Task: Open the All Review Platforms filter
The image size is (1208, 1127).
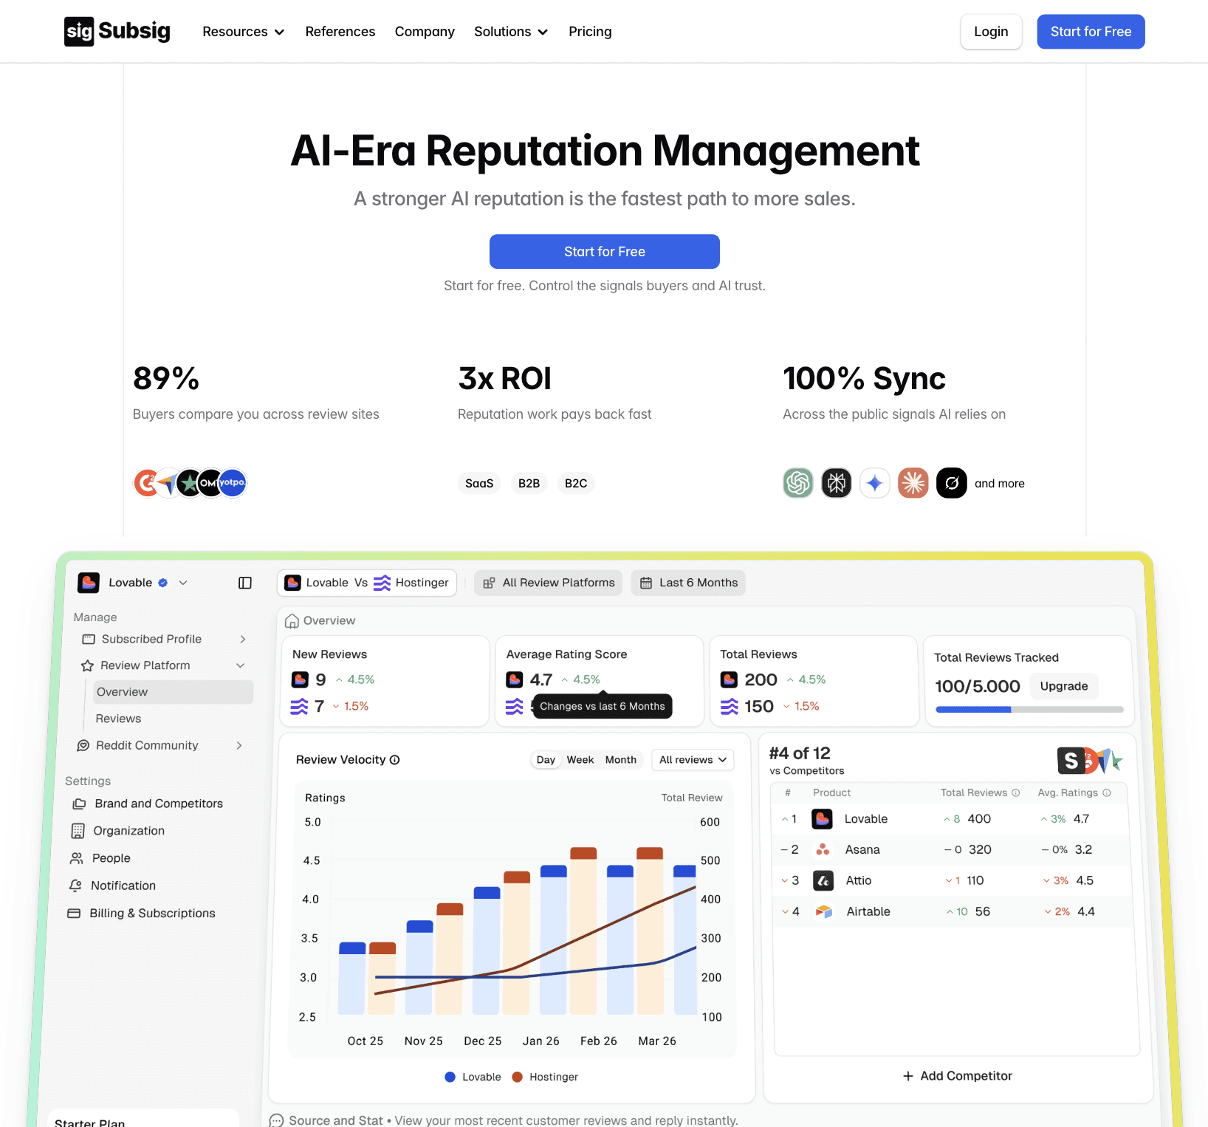Action: pos(549,583)
